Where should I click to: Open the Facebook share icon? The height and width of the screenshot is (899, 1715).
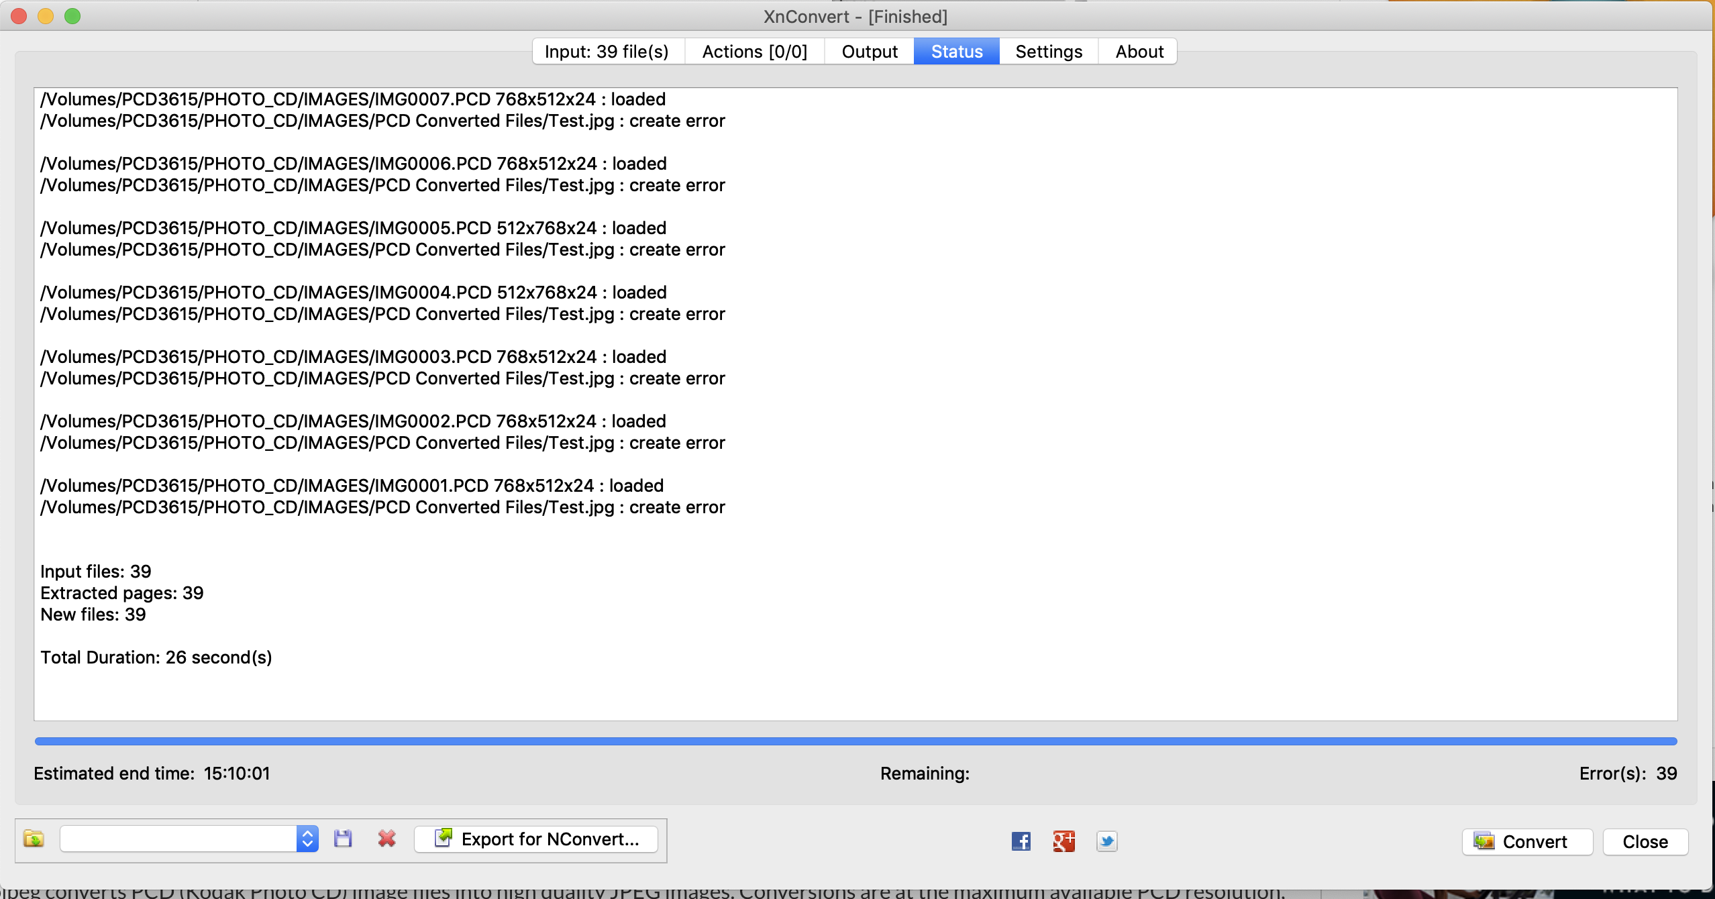(x=1021, y=841)
